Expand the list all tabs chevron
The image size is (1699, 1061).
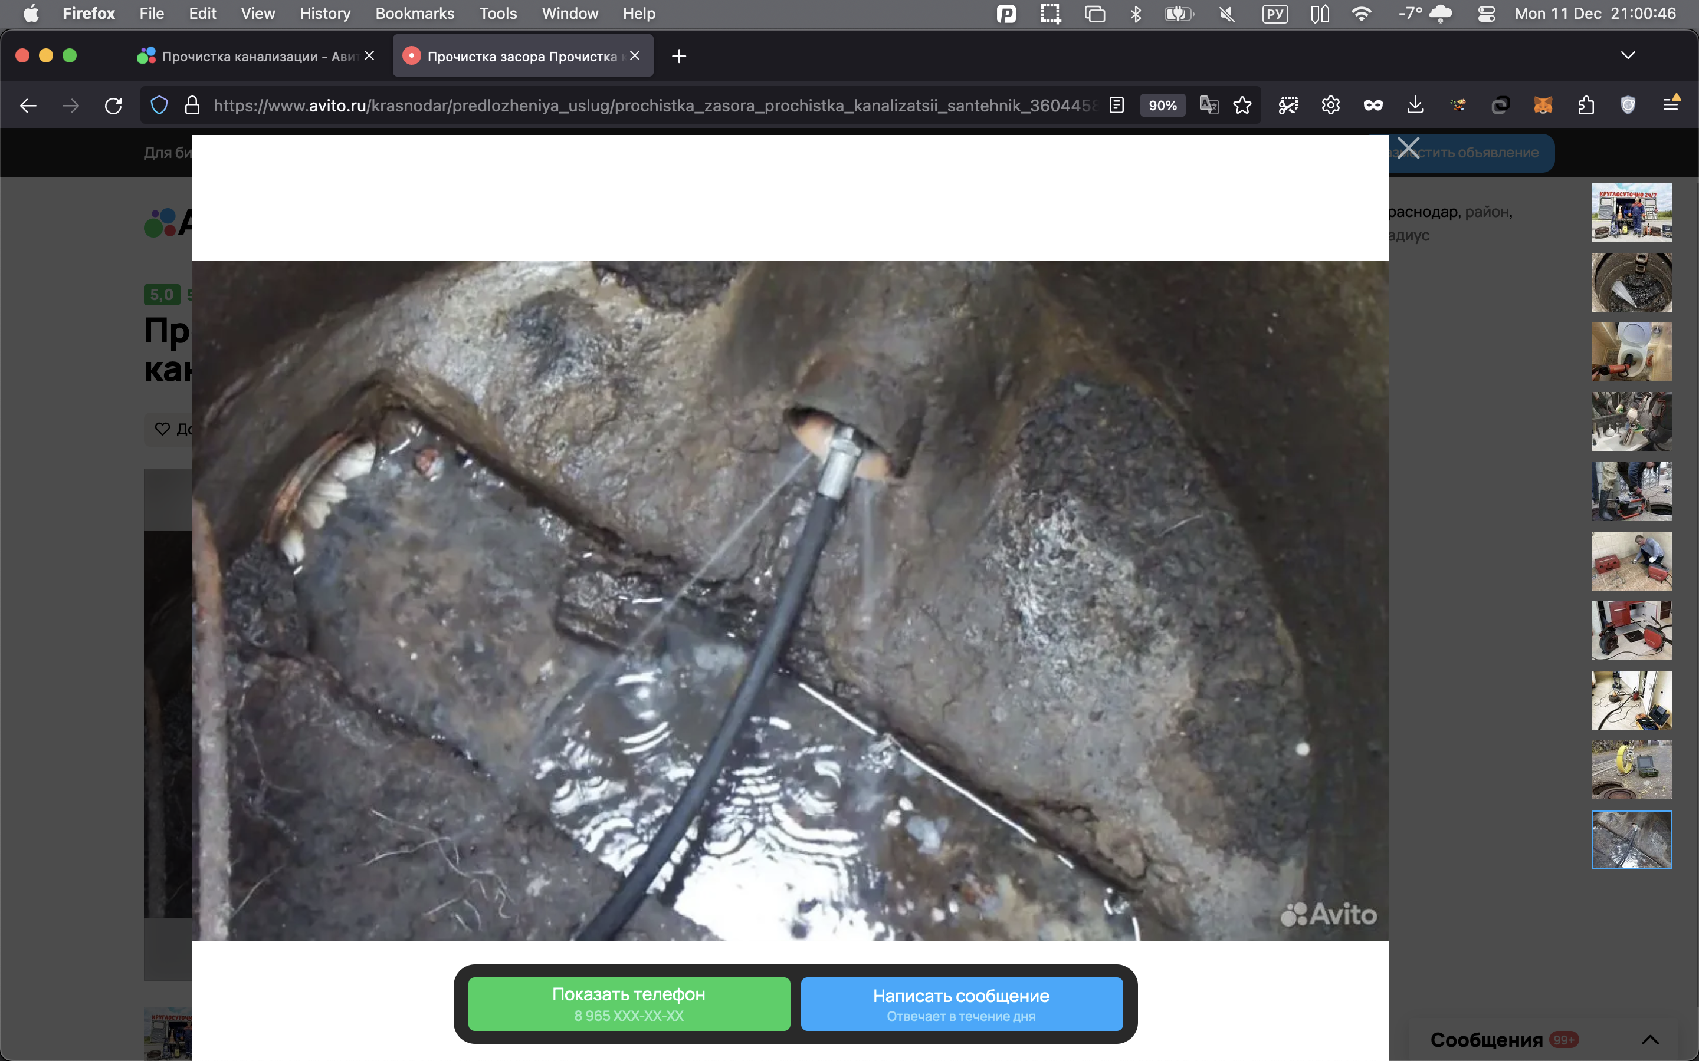1628,55
